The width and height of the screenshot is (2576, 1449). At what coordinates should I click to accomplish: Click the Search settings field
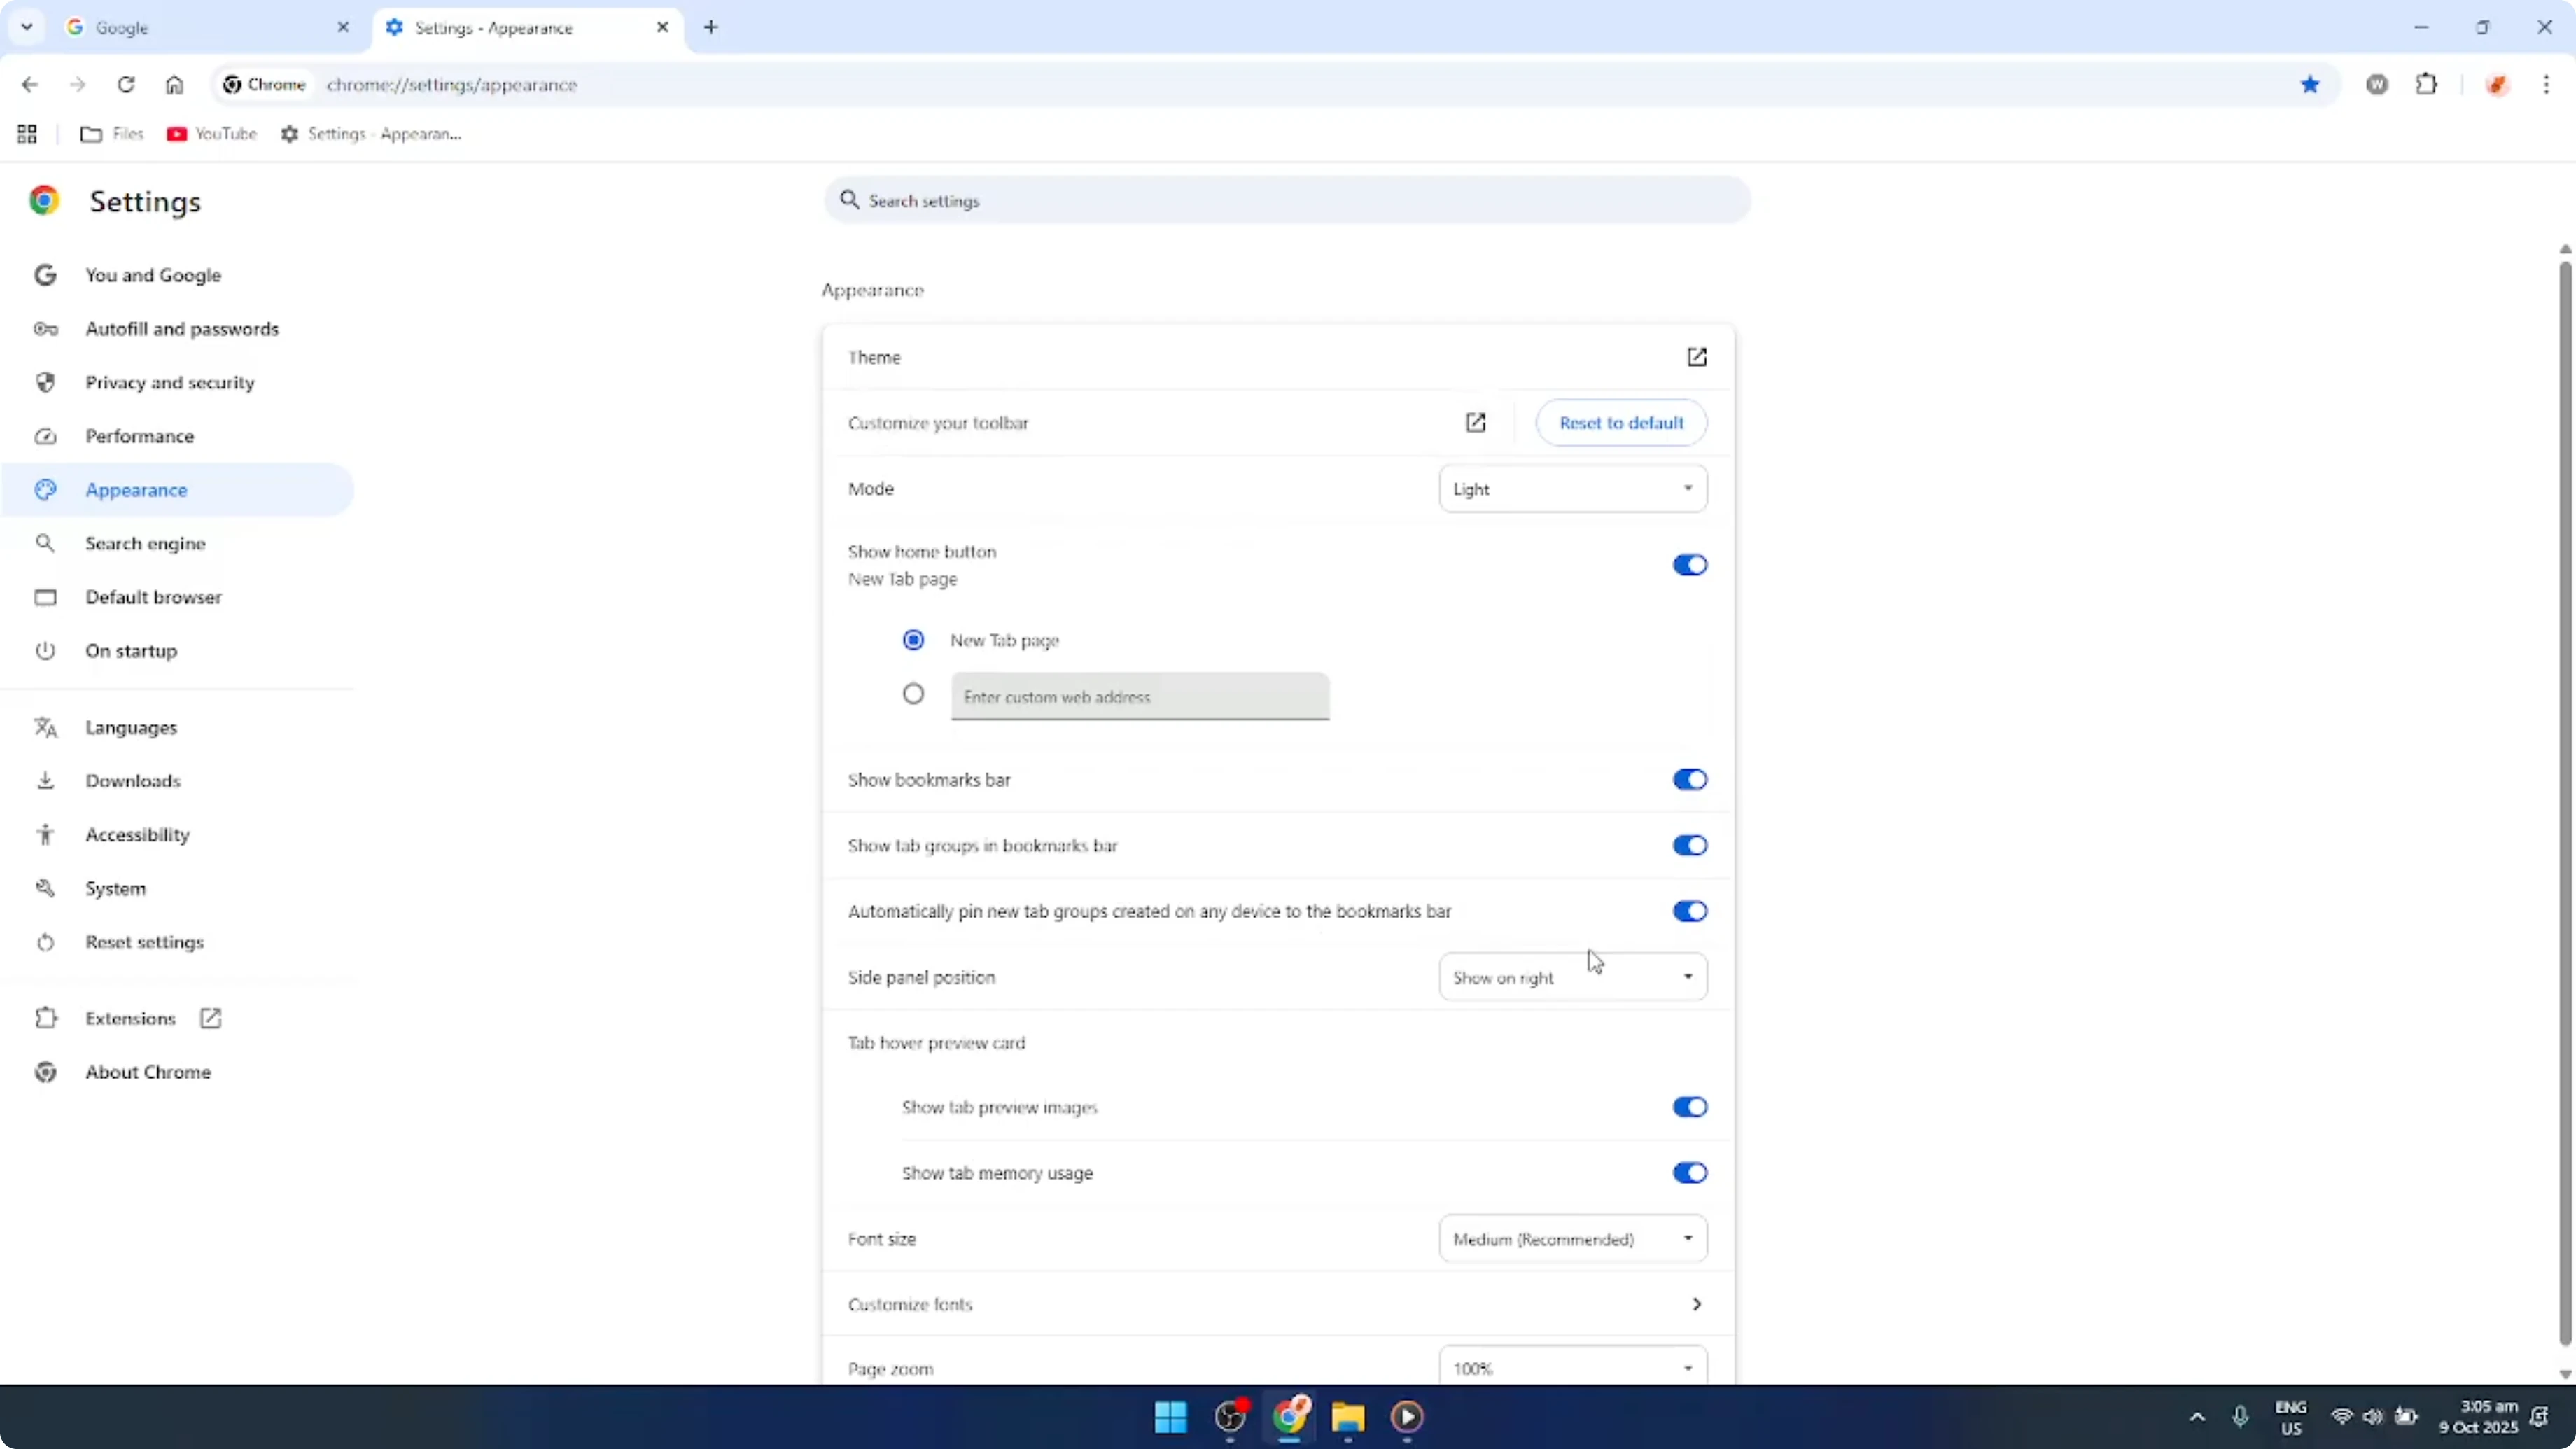coord(1287,201)
